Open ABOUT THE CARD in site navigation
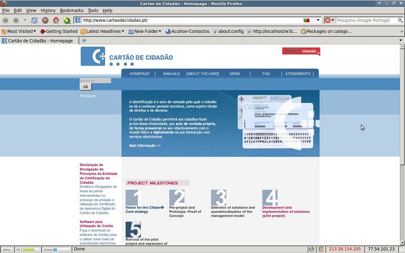The height and width of the screenshot is (253, 405). (203, 73)
